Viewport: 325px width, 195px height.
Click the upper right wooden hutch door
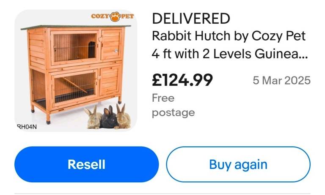[111, 45]
